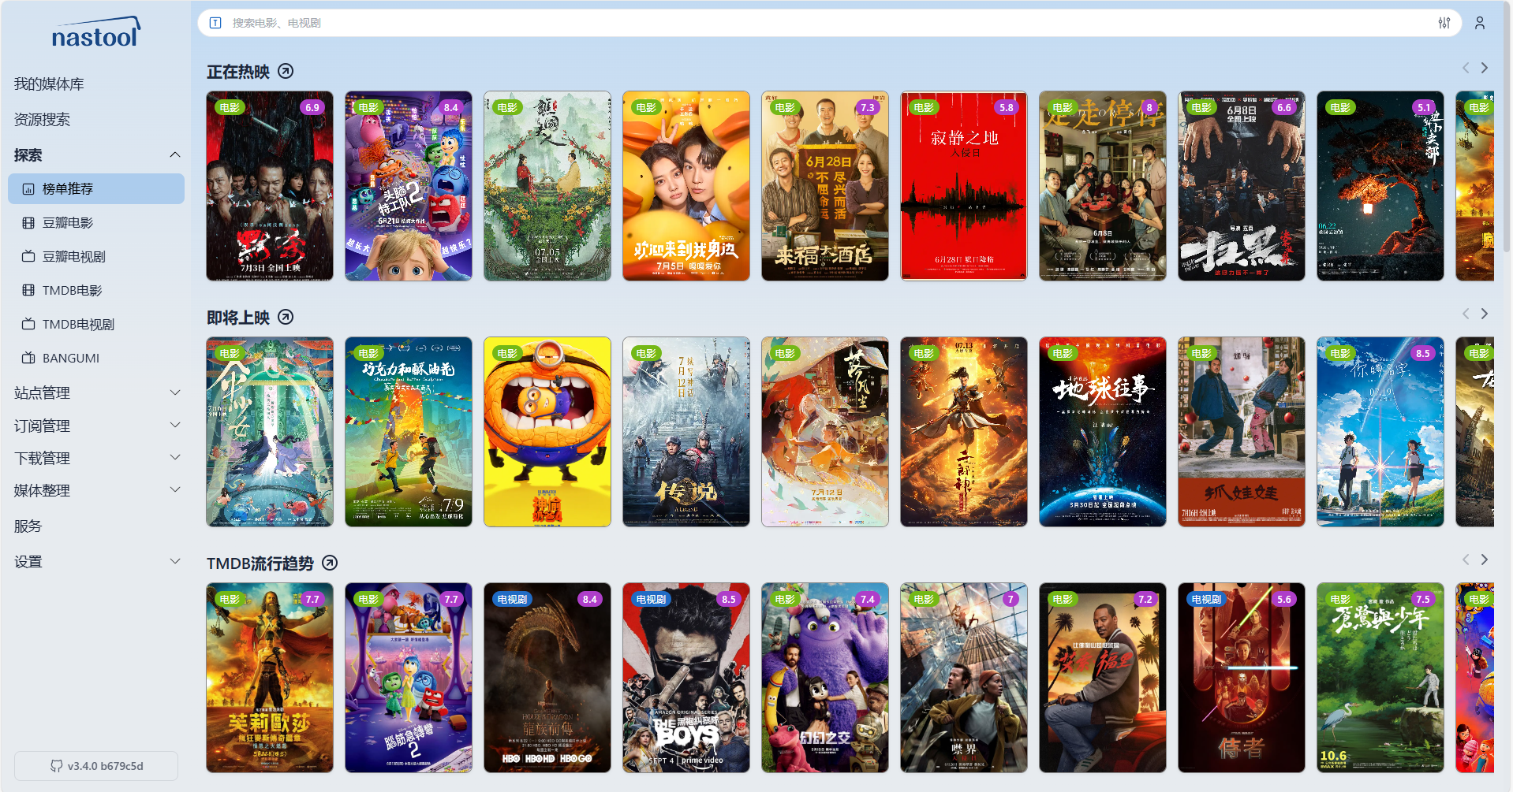Open the 寂静之地 red movie poster

pyautogui.click(x=964, y=186)
